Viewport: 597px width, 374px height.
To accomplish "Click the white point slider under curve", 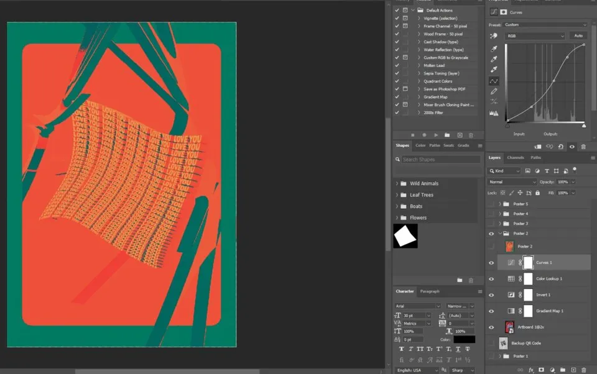I will tap(584, 125).
